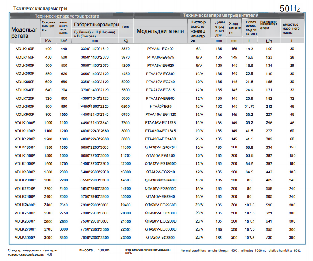Click VDLK2500P model name

point(25,213)
